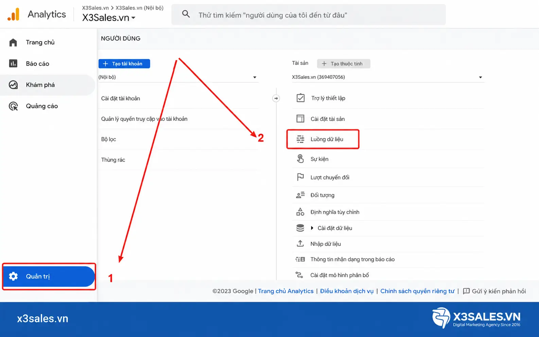539x337 pixels.
Task: Select Thùng rác menu entry
Action: 178,160
